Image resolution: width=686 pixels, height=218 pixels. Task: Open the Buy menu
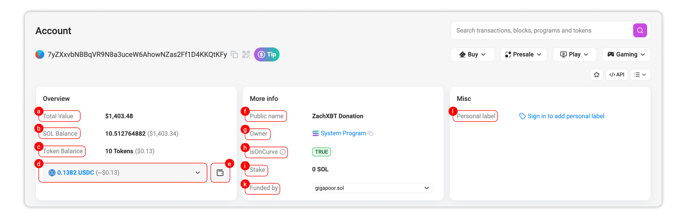472,55
